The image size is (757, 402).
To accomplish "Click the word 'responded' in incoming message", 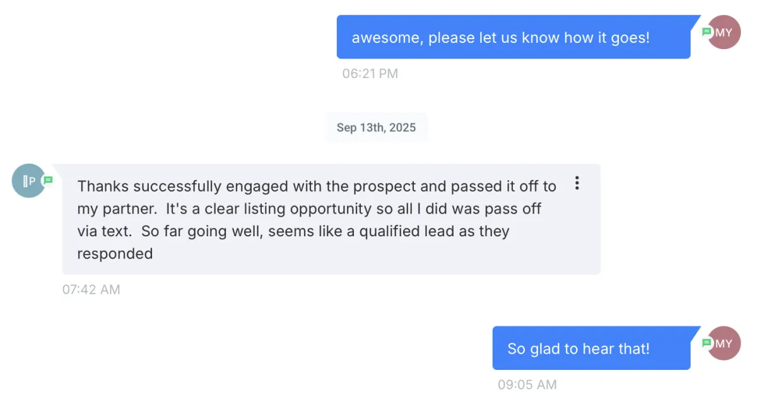I will pyautogui.click(x=115, y=254).
